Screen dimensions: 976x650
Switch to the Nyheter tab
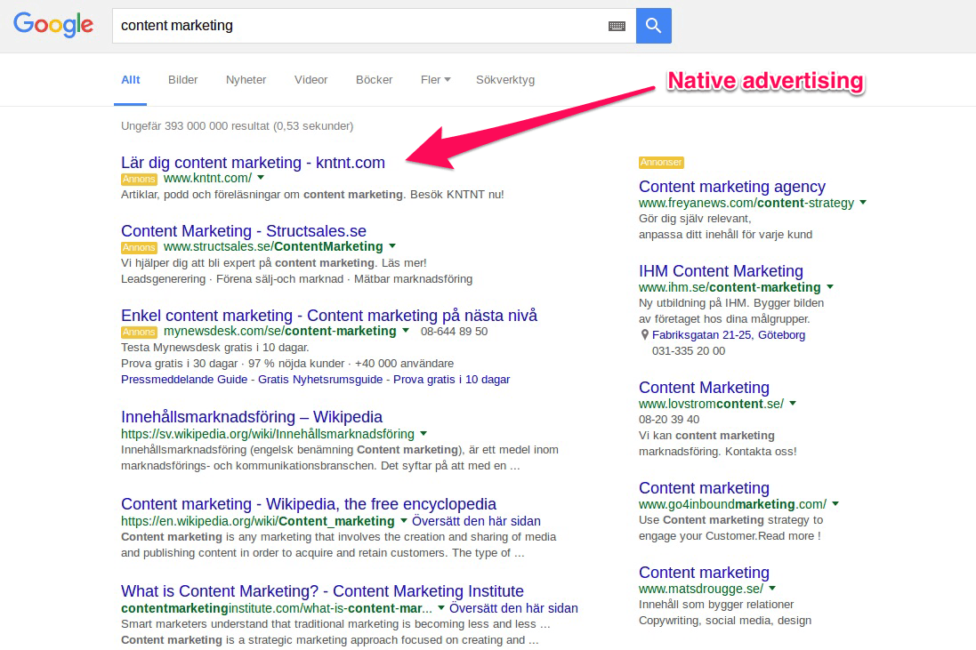point(246,80)
